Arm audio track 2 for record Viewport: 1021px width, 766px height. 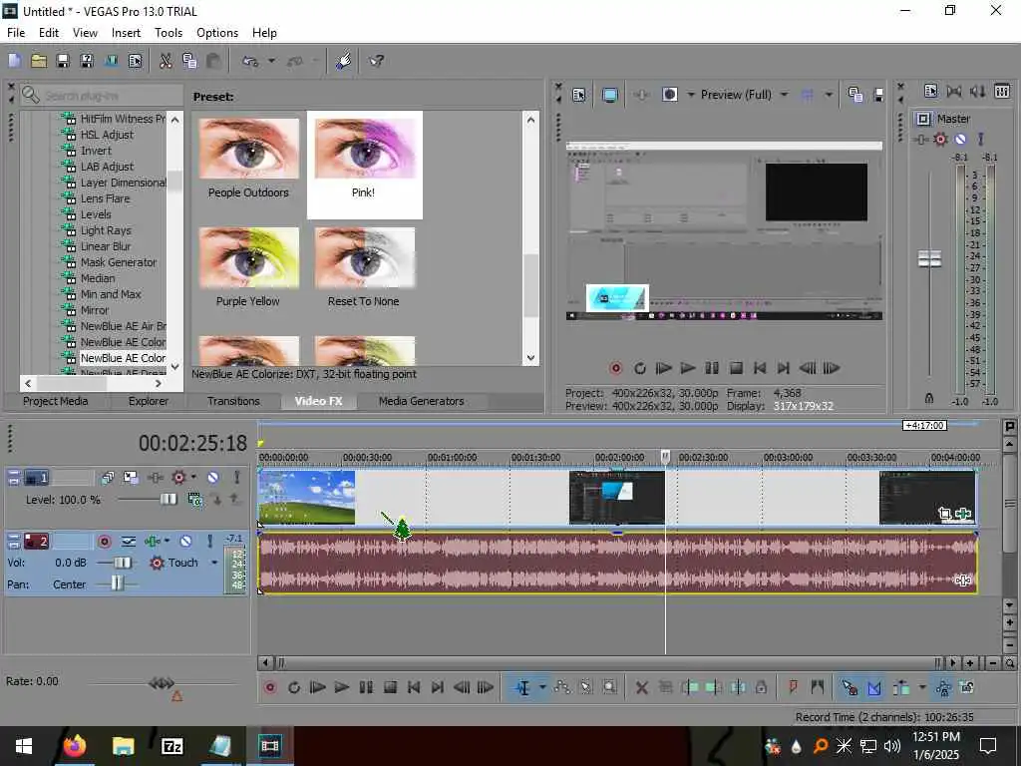coord(104,542)
